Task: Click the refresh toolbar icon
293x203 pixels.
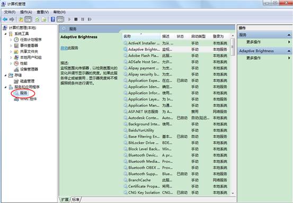Action: [37, 19]
